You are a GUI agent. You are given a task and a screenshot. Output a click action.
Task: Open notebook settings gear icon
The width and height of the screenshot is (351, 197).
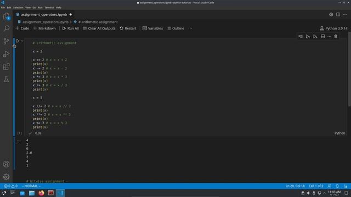click(x=331, y=15)
